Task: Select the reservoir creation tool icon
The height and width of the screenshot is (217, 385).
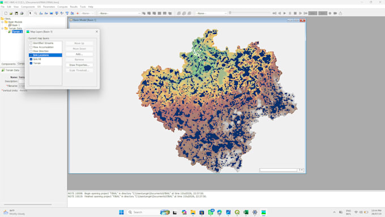Action: pyautogui.click(x=52, y=13)
